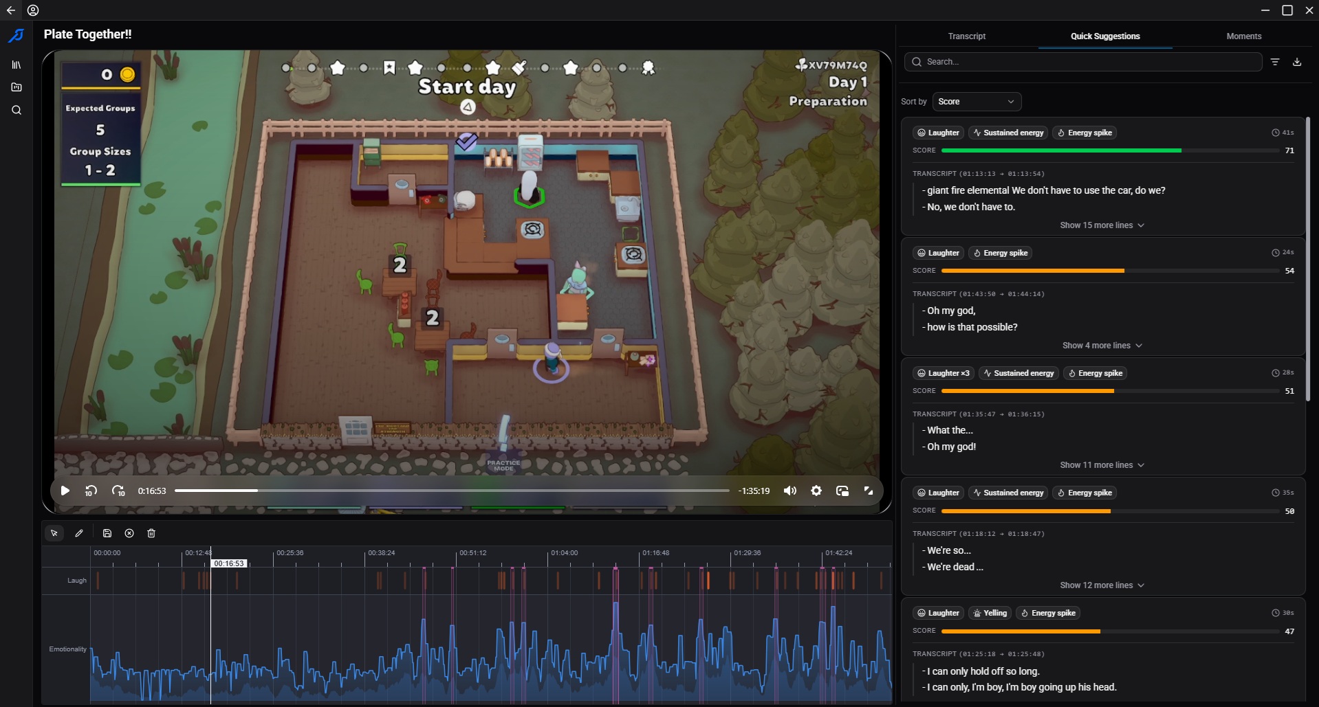Open the search icon in sidebar

(x=17, y=110)
